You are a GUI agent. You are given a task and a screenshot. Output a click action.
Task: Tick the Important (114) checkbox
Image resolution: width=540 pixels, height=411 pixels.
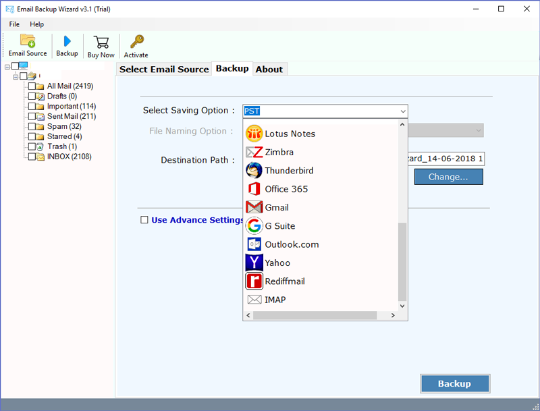click(x=32, y=106)
